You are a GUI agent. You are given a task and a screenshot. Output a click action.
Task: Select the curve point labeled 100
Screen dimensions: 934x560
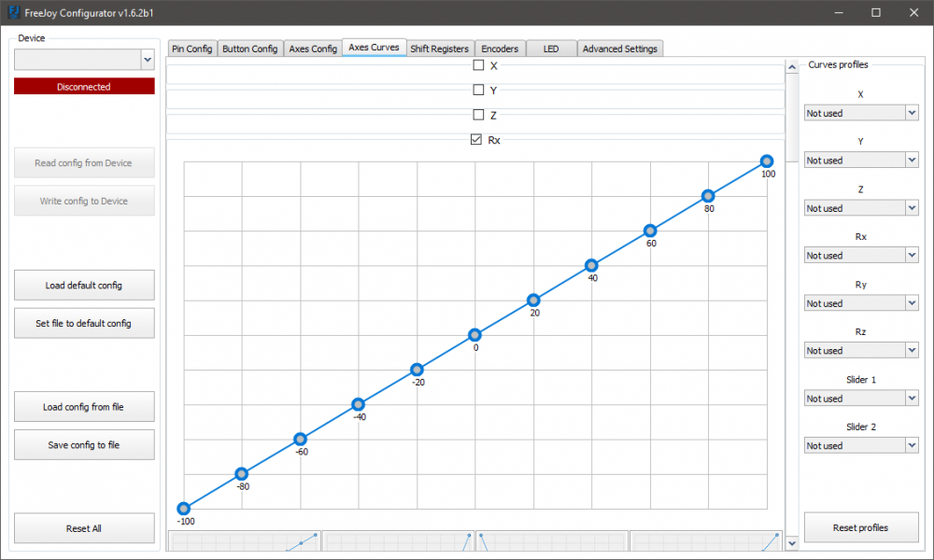click(767, 161)
